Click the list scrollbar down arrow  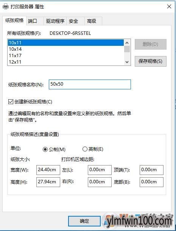(127, 62)
